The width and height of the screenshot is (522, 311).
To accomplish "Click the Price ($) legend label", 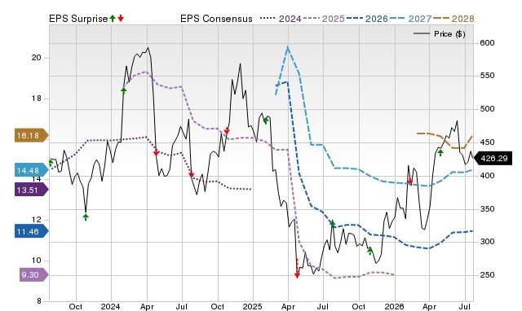I will click(449, 34).
